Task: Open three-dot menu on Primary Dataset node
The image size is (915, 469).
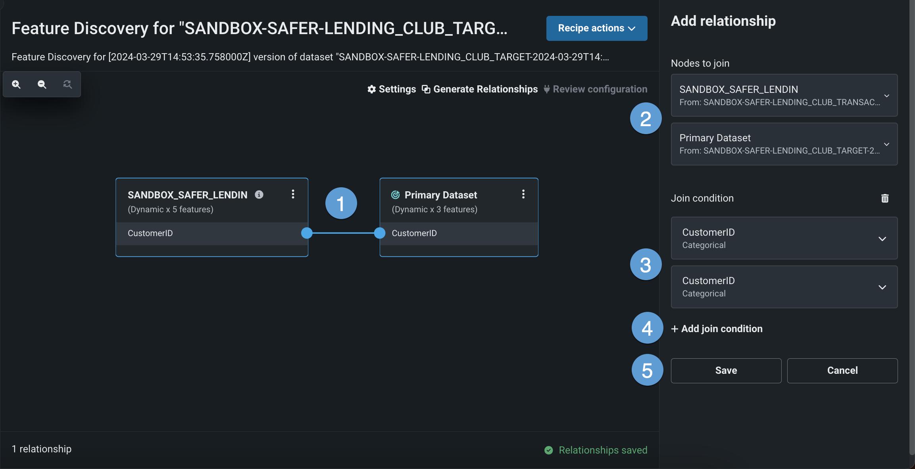Action: point(523,194)
